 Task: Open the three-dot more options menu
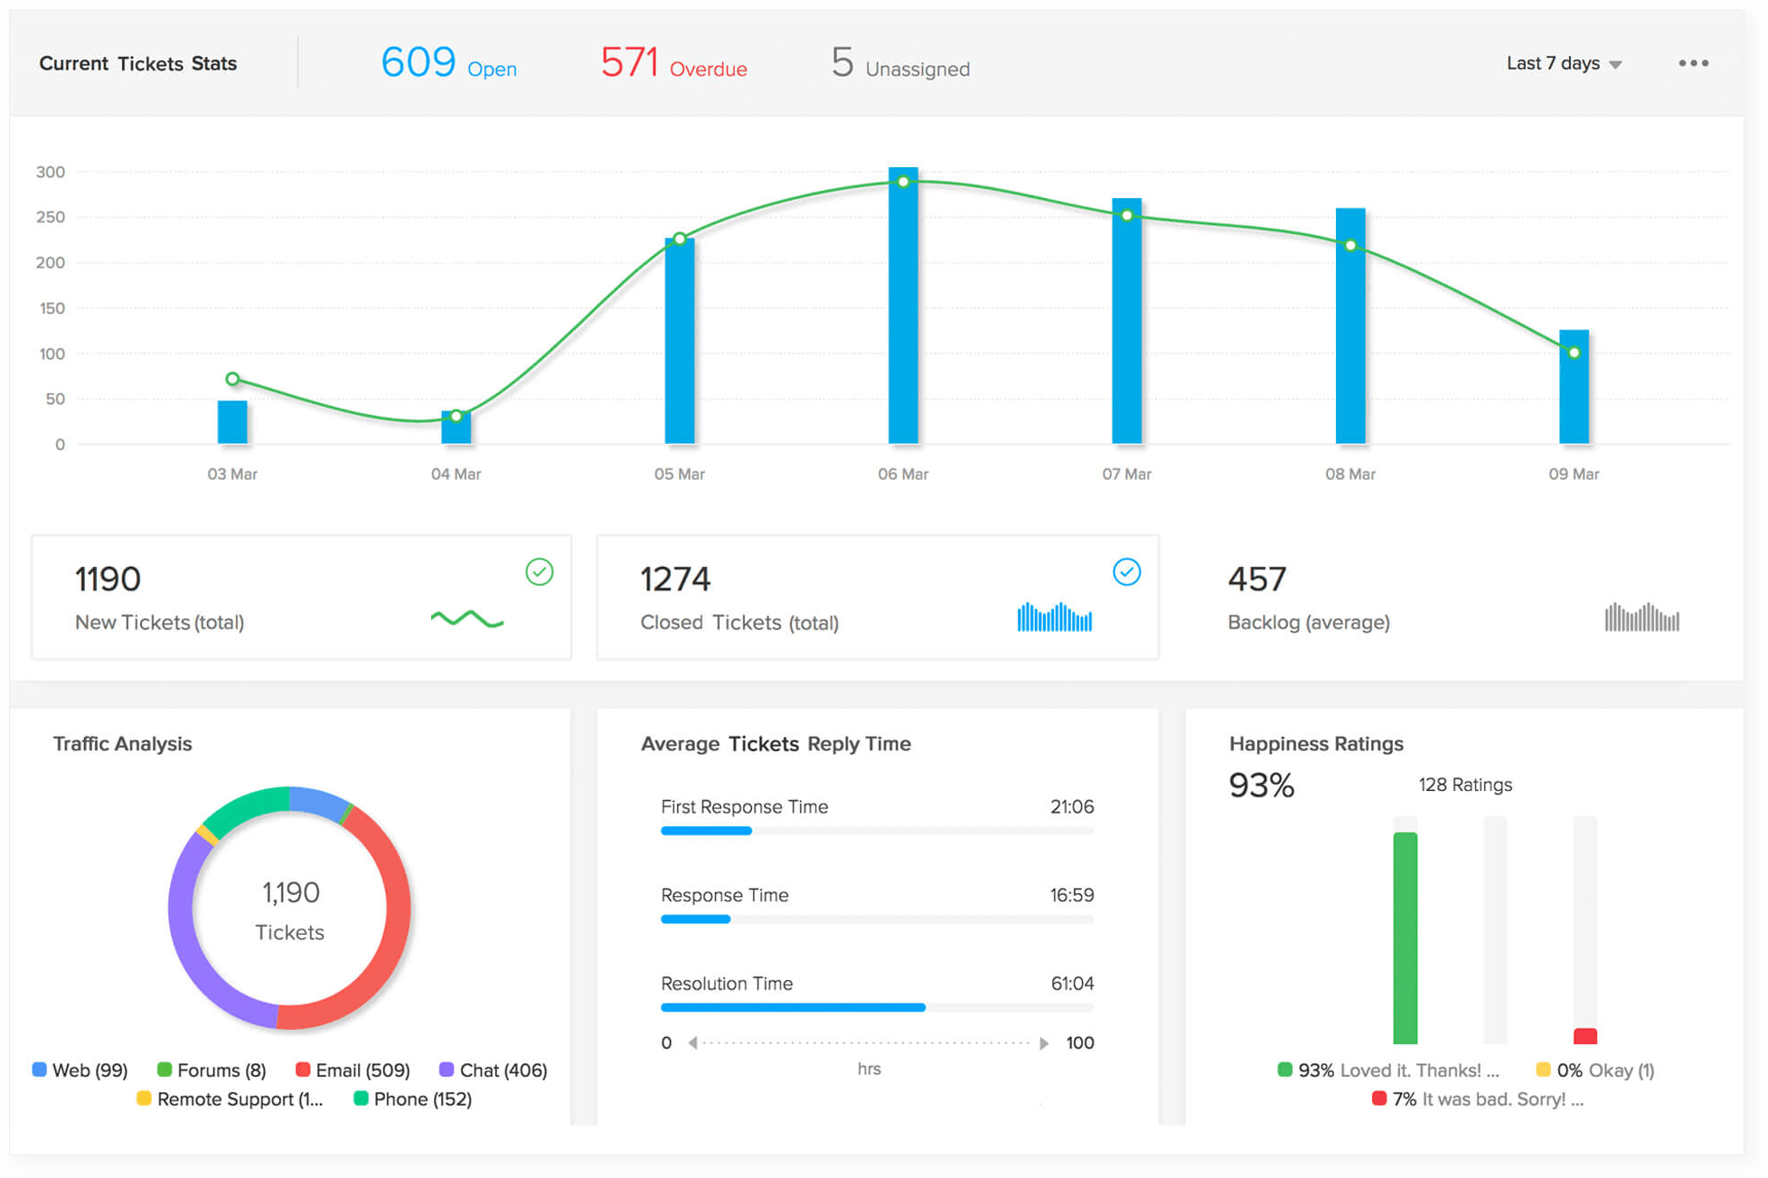tap(1693, 63)
